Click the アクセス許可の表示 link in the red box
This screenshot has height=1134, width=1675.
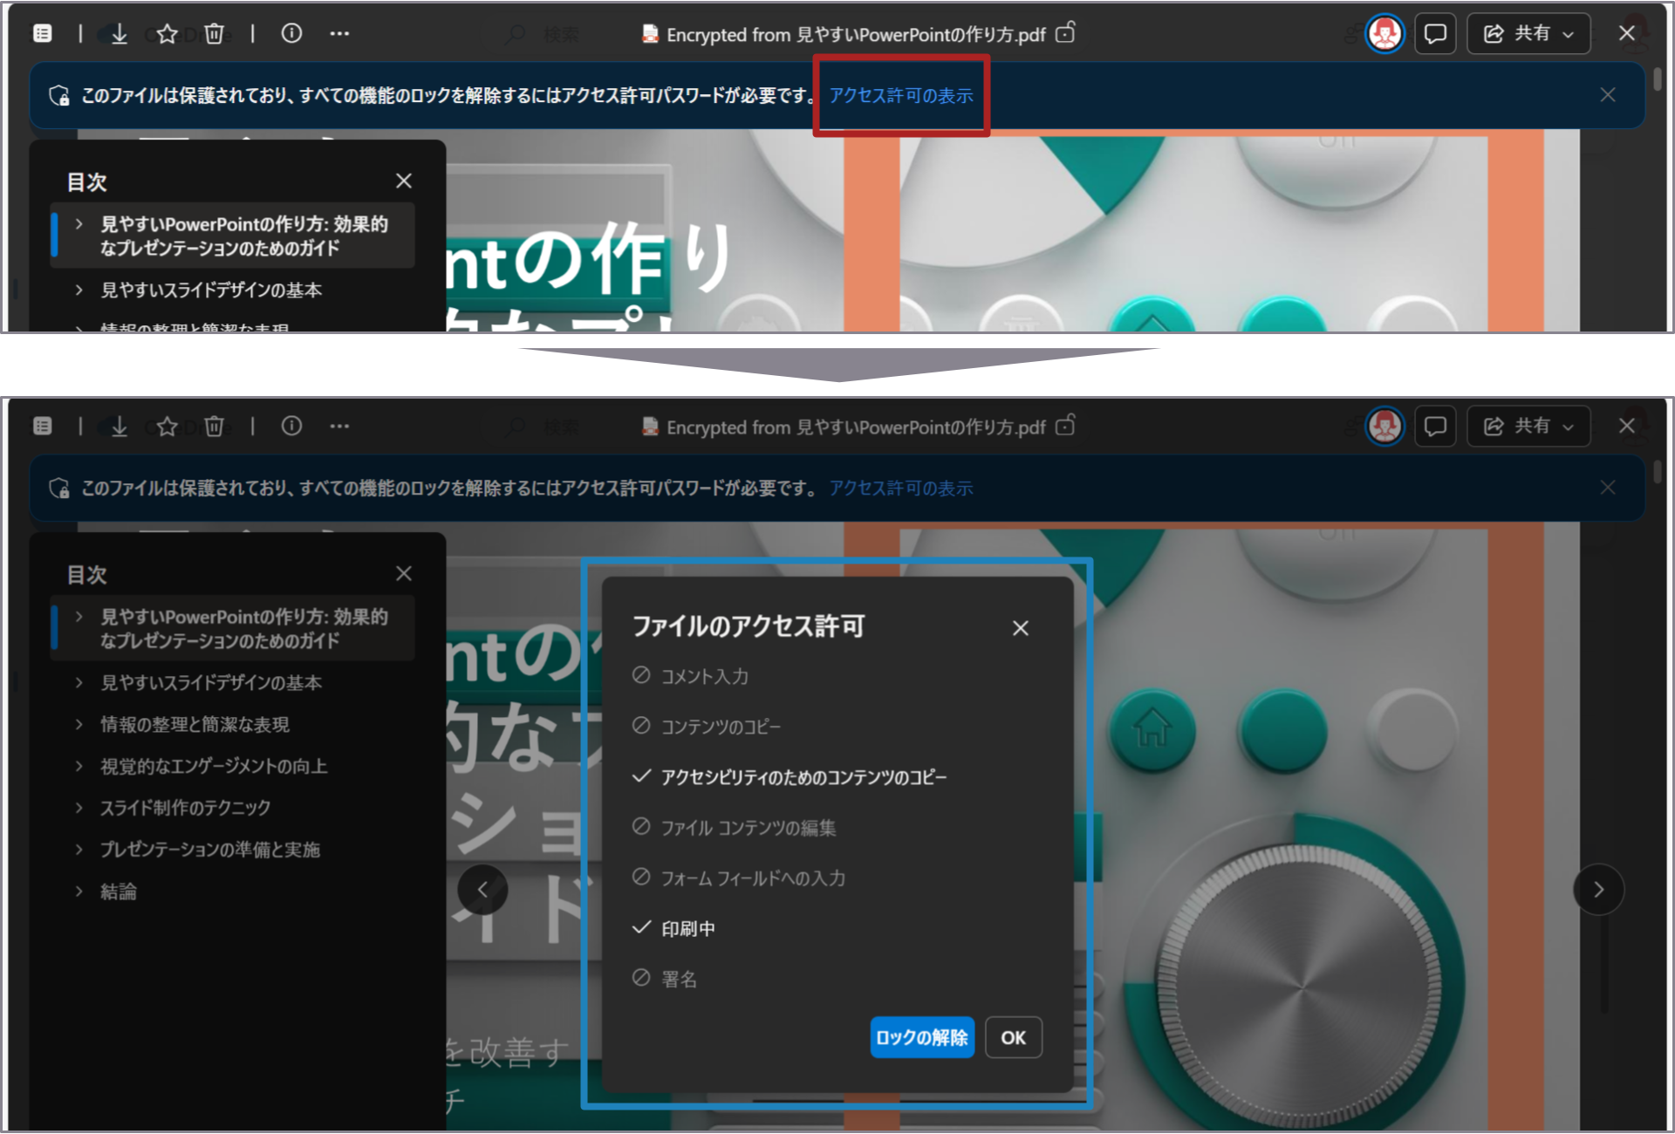tap(900, 96)
